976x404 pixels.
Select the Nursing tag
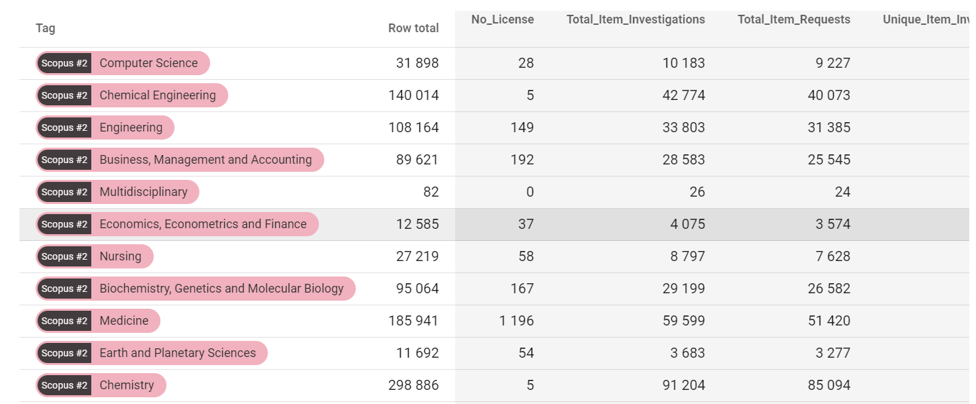95,256
